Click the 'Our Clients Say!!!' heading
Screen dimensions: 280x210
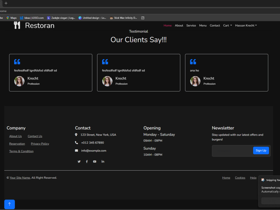(139, 40)
